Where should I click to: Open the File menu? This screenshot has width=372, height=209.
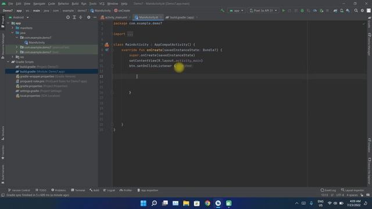pos(10,3)
